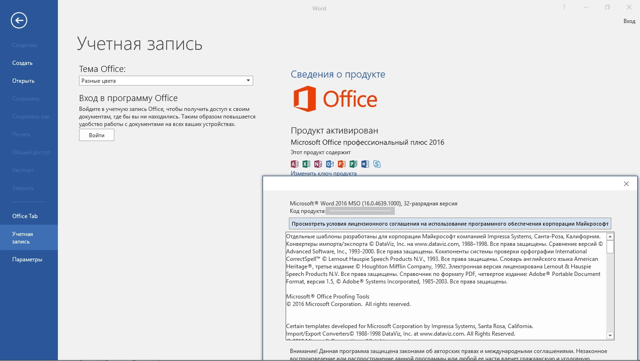
Task: Open the Help question mark icon
Action: pyautogui.click(x=564, y=8)
